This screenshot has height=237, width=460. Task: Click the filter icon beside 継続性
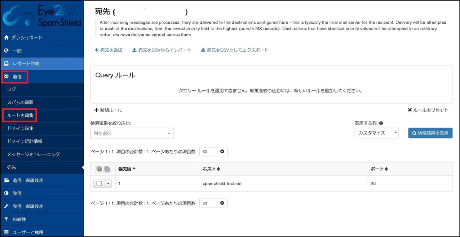pos(6,219)
